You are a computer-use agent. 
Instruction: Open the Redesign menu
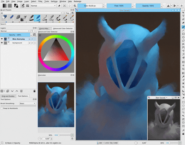77,2
